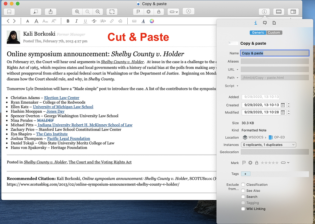Viewport: 315px width, 224px height.
Task: Open the color wheel picker
Action: tap(152, 21)
